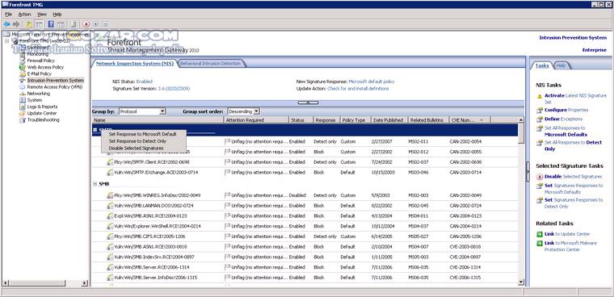Click Set All Responses to Microsoft Defaults
614x297 pixels.
click(566, 131)
